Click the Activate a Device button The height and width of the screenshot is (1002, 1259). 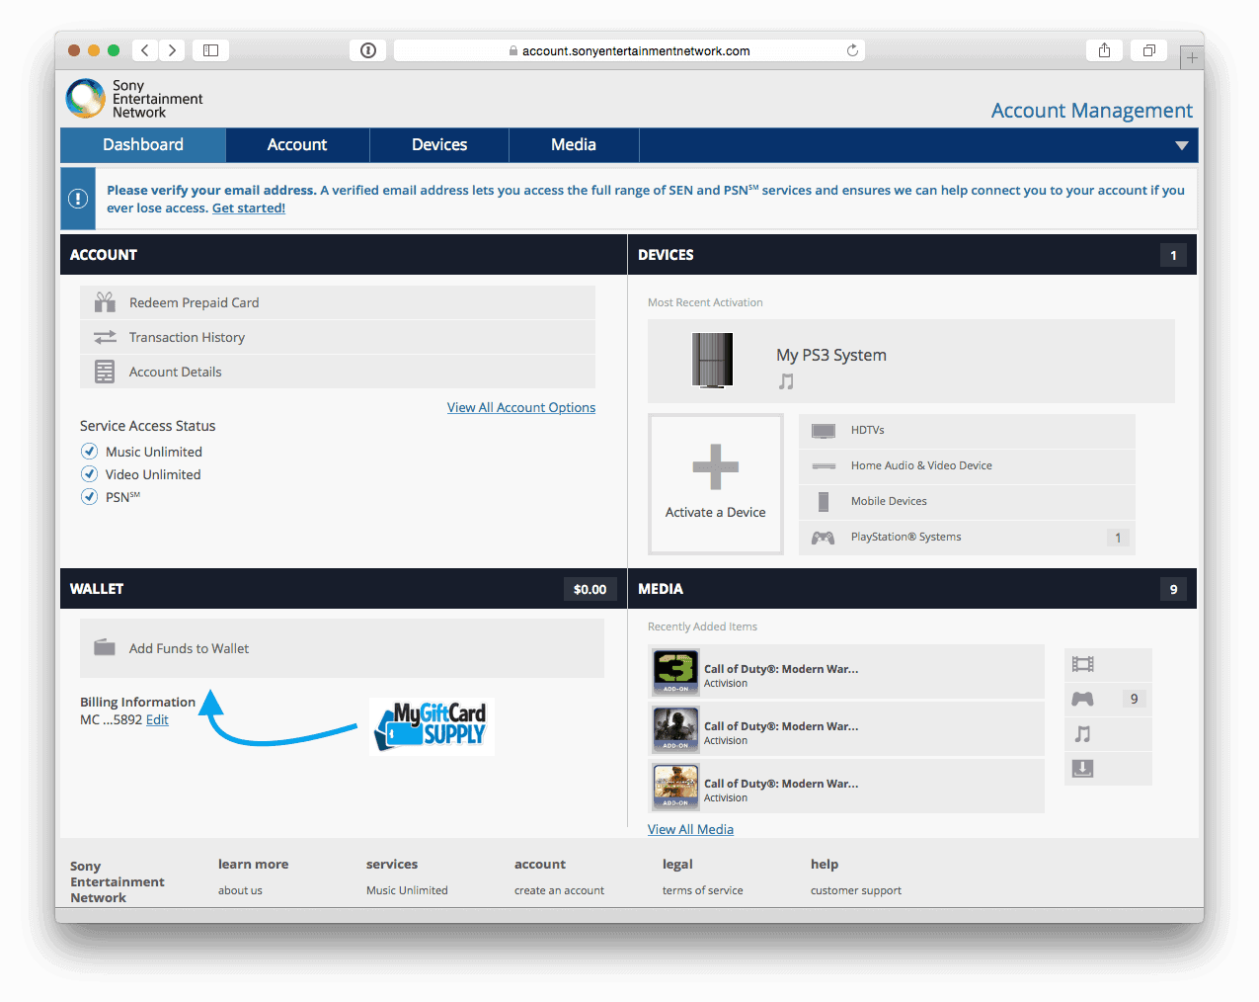click(x=716, y=484)
